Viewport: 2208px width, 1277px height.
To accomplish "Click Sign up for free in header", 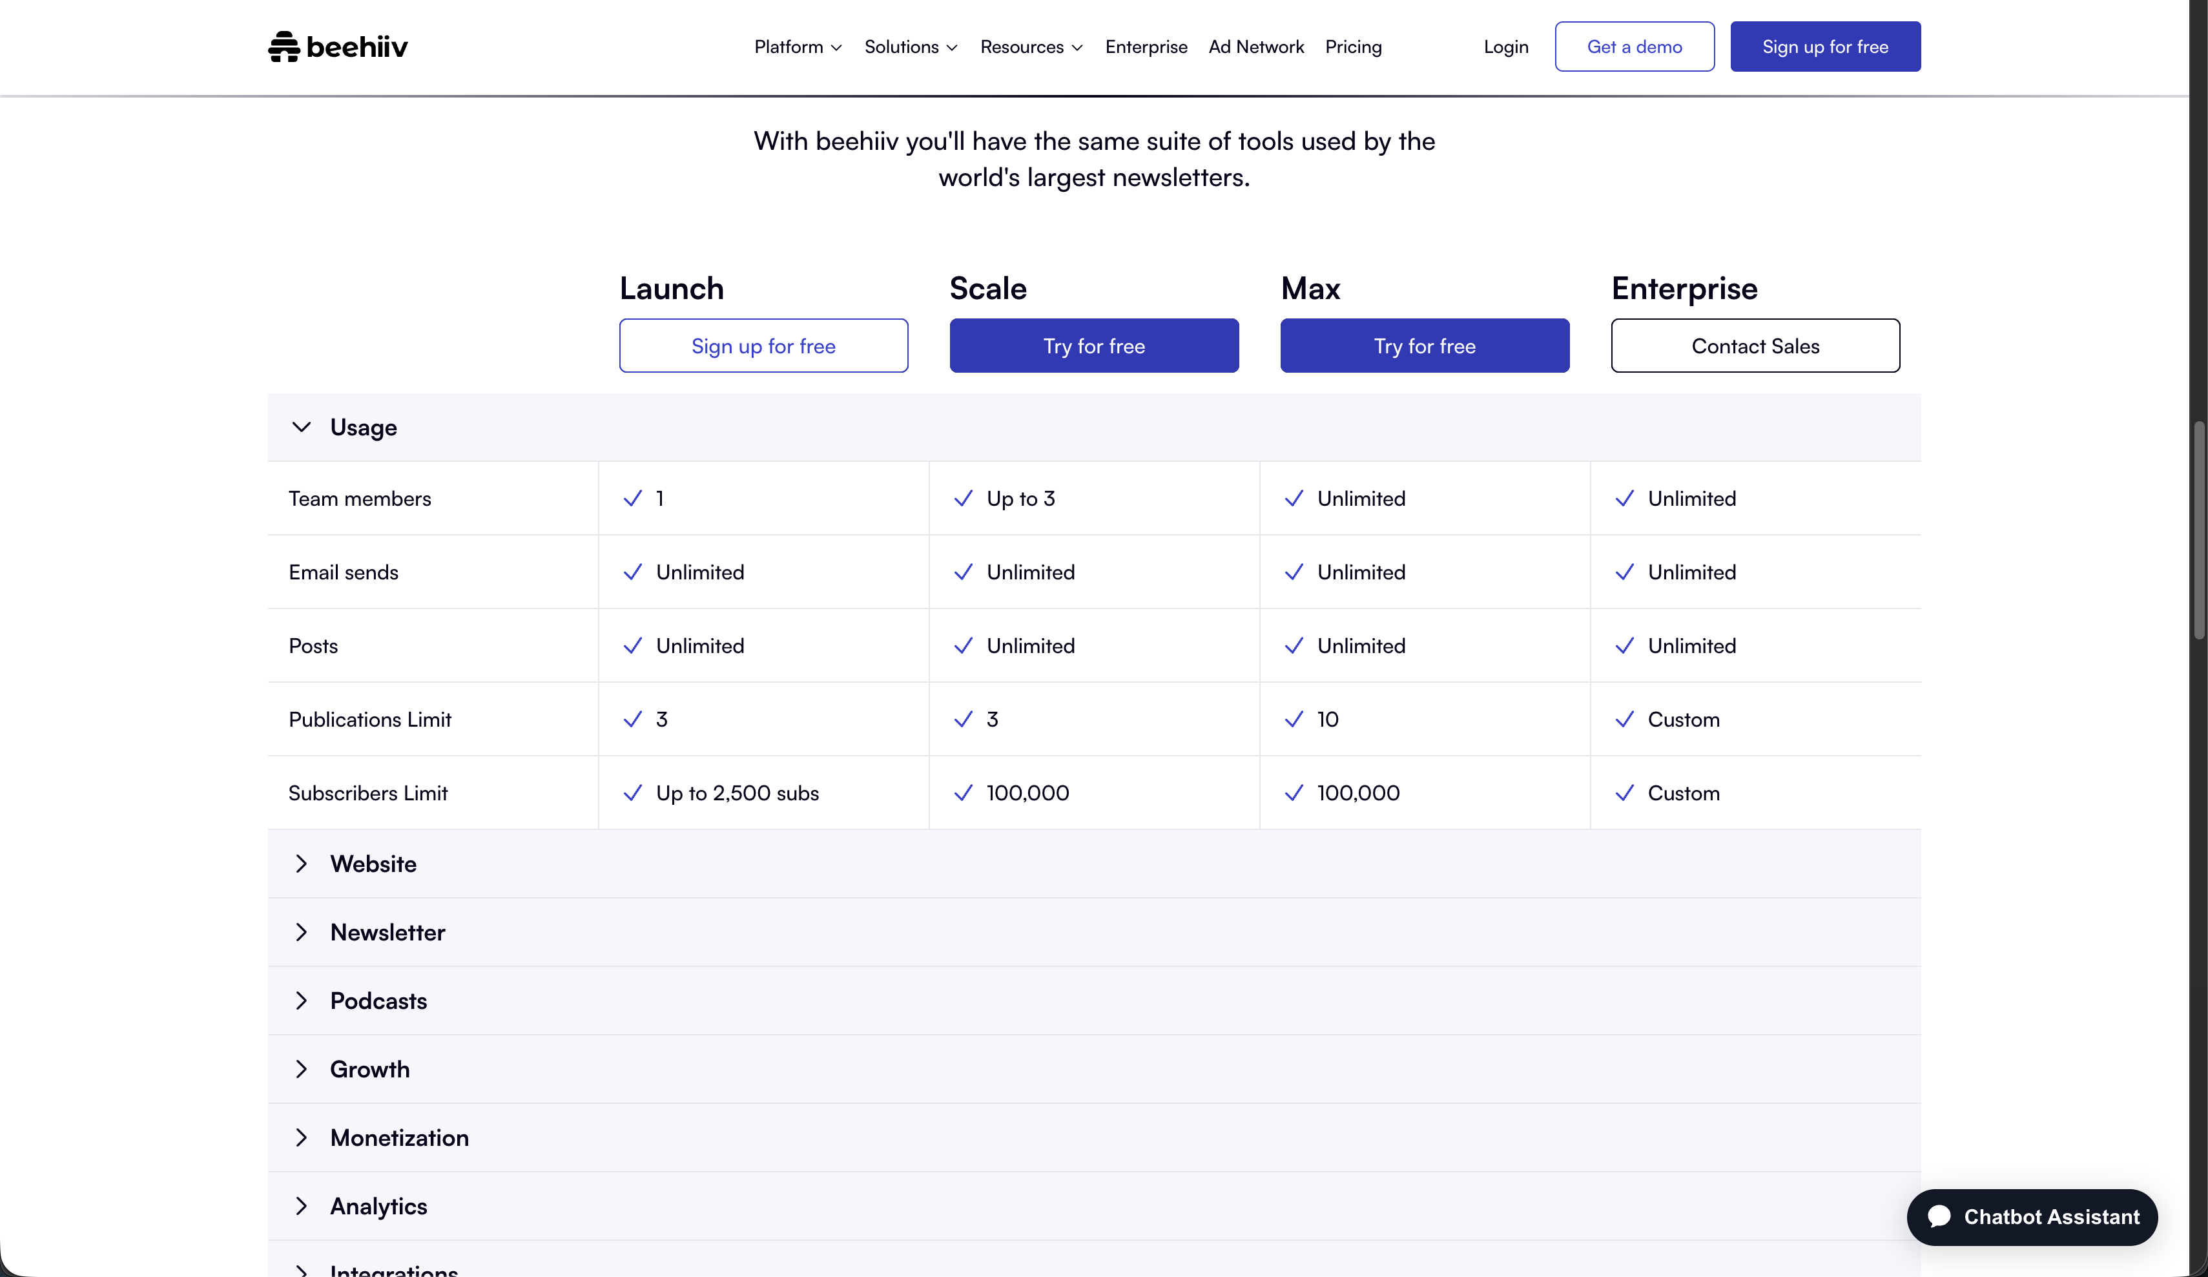I will click(1825, 47).
